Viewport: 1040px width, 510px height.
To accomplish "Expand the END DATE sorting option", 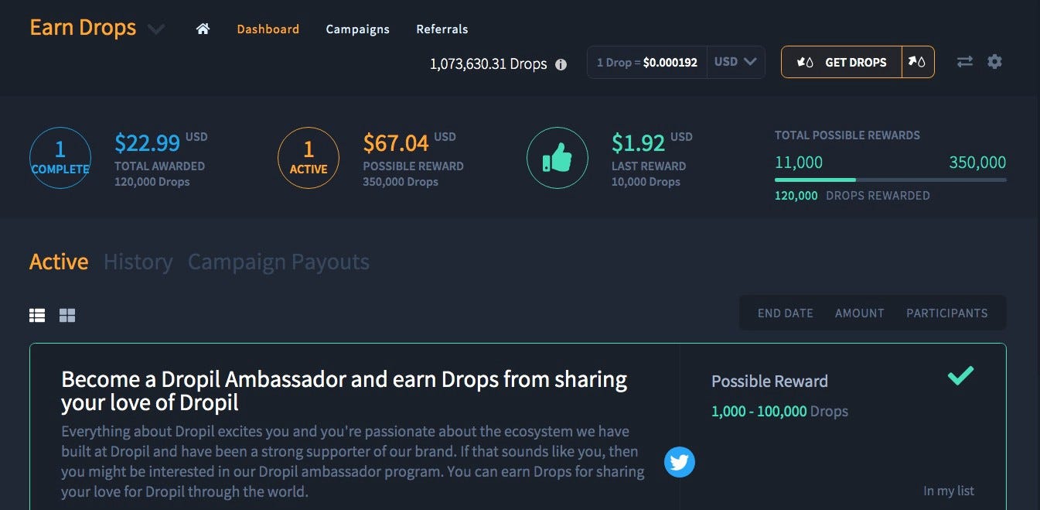I will (785, 313).
